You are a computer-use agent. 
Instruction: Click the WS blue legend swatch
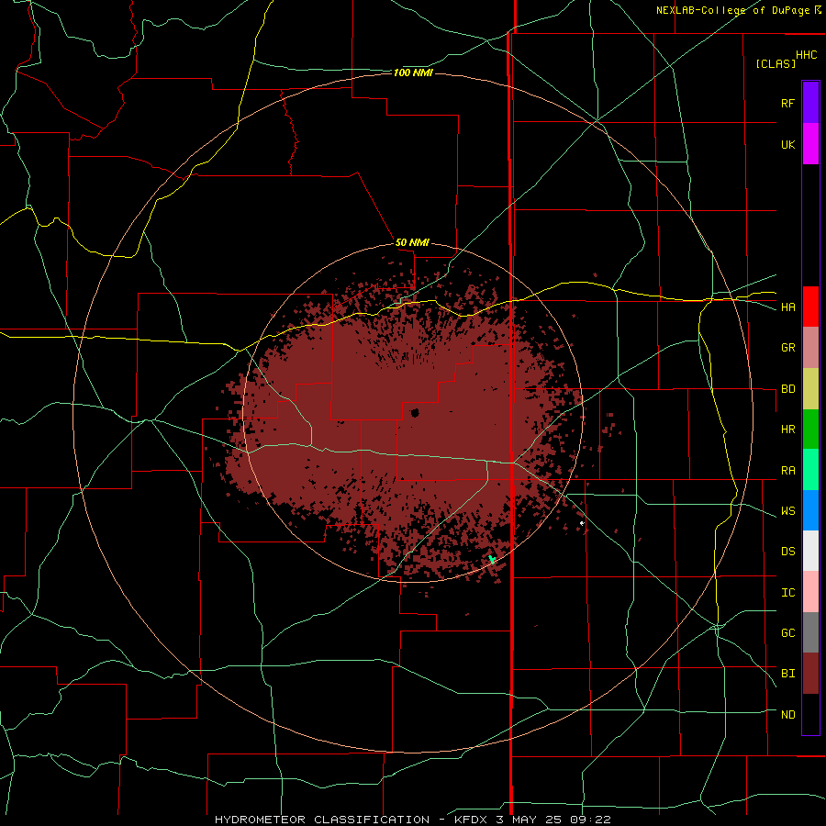810,510
